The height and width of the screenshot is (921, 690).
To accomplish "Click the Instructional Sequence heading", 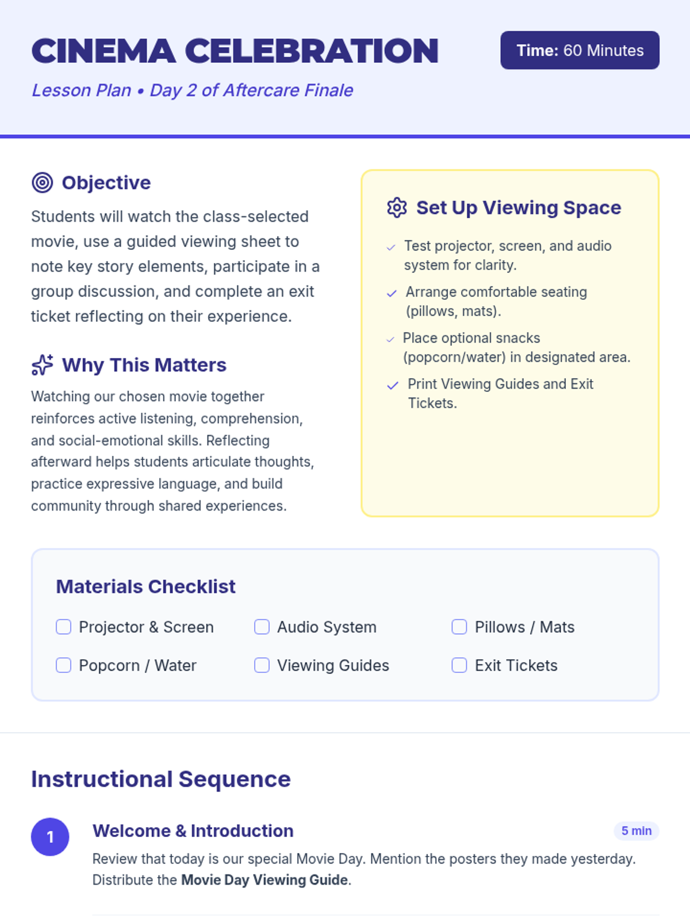I will point(161,779).
